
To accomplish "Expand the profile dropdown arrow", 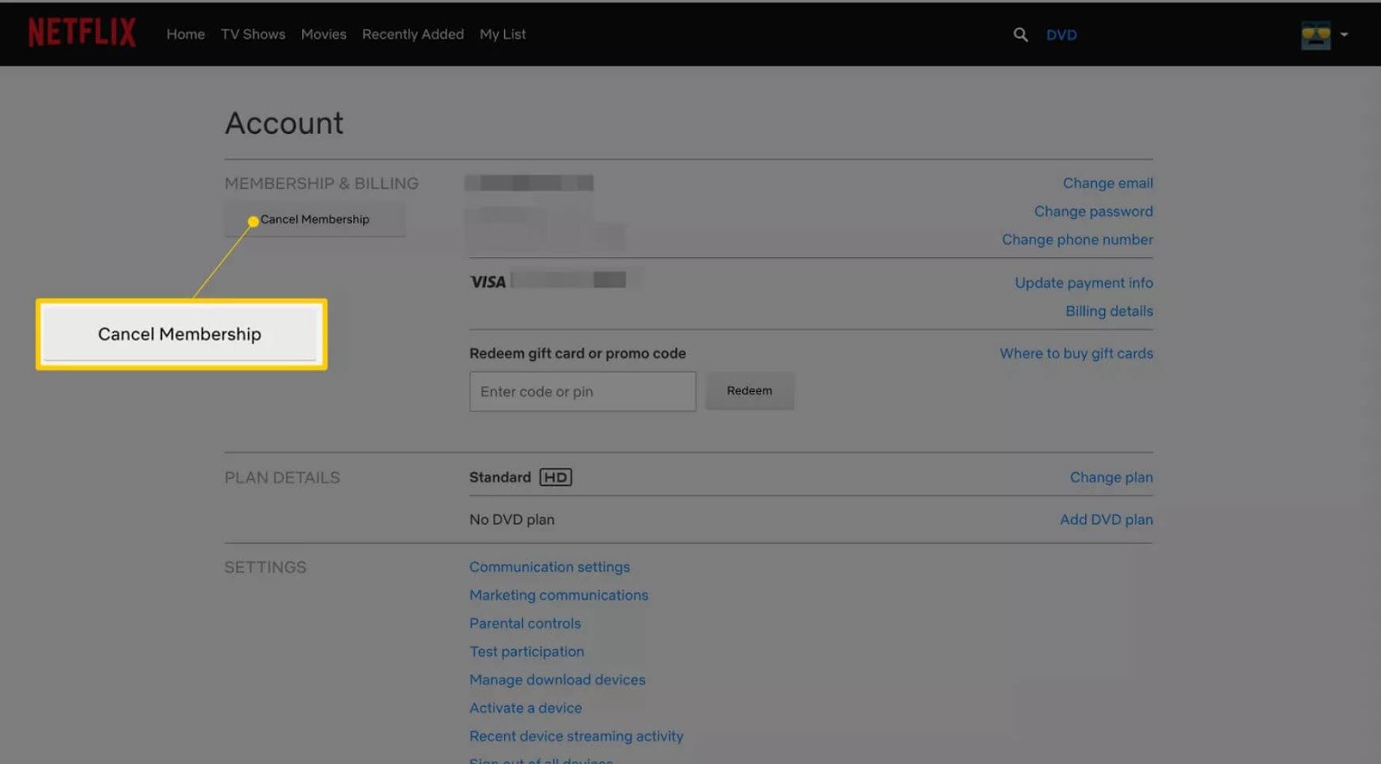I will pyautogui.click(x=1344, y=35).
